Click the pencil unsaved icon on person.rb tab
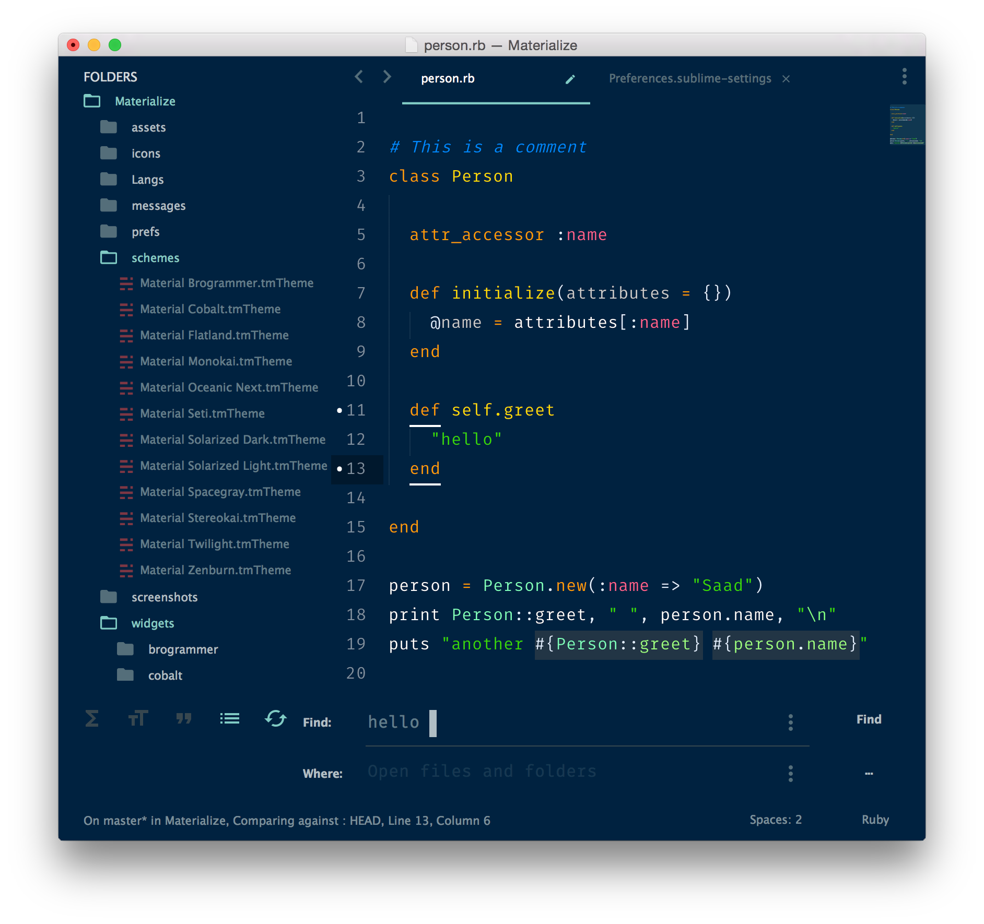984x924 pixels. pyautogui.click(x=570, y=79)
